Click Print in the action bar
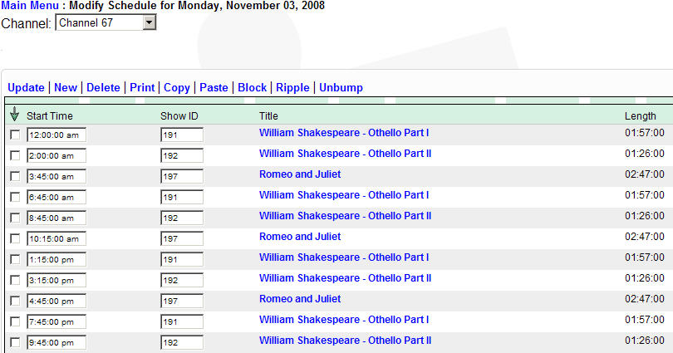This screenshot has height=353, width=673. click(142, 87)
